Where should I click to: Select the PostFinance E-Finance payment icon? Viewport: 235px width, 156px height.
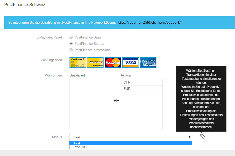click(95, 63)
